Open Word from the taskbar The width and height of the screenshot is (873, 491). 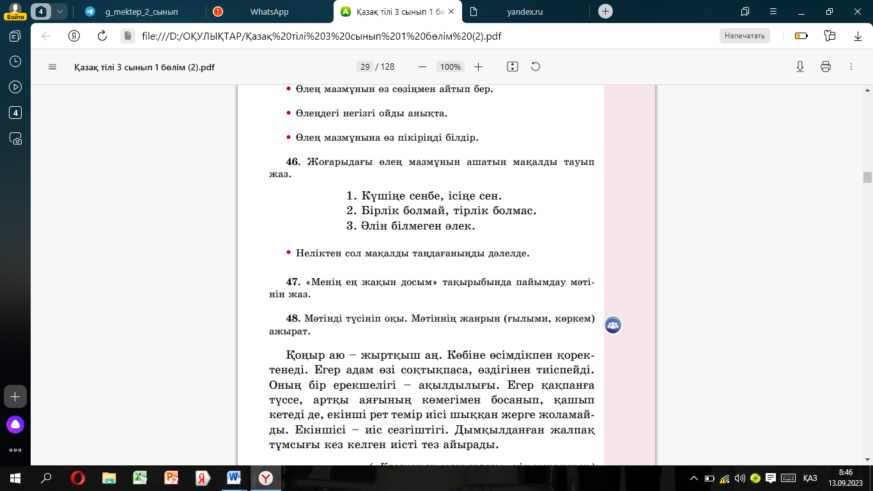(233, 478)
